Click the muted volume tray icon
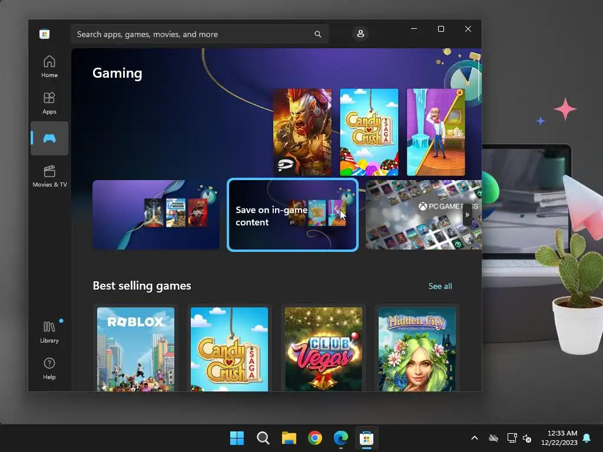Image resolution: width=603 pixels, height=452 pixels. point(527,438)
